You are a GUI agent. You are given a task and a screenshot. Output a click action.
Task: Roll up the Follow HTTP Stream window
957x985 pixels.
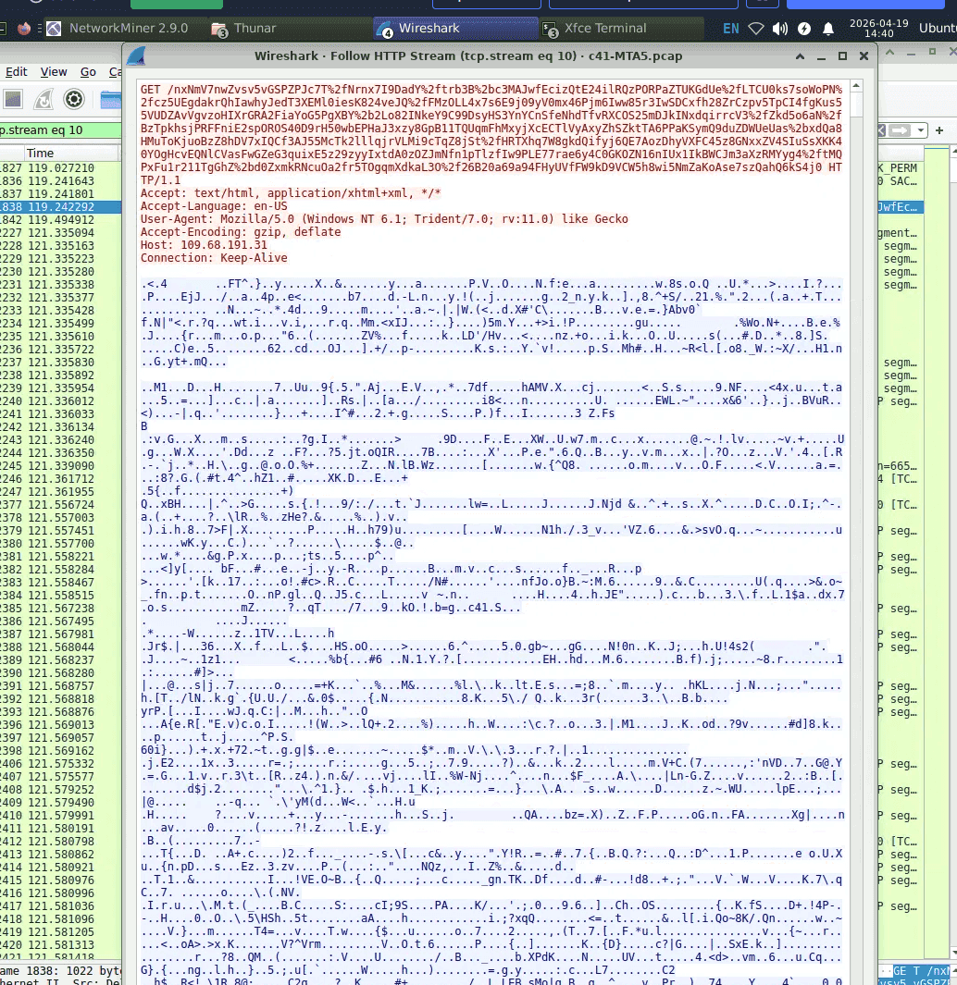coord(800,55)
